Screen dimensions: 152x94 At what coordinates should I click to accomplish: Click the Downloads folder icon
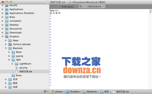[7, 33]
